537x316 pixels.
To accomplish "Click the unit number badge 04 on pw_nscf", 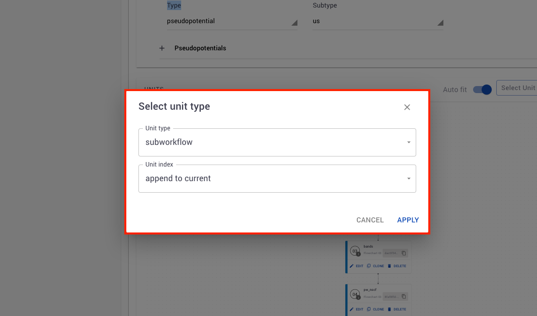I will (355, 294).
